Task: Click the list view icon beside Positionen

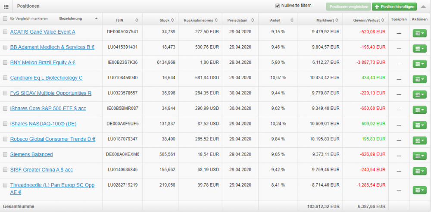Action: tap(6, 6)
